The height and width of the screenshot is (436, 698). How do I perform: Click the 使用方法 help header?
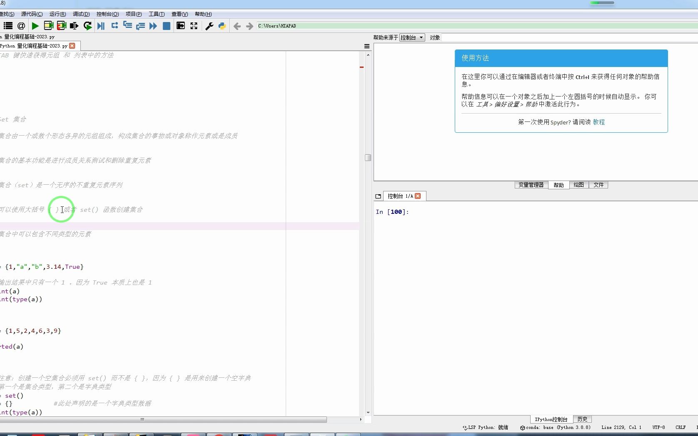click(x=561, y=58)
